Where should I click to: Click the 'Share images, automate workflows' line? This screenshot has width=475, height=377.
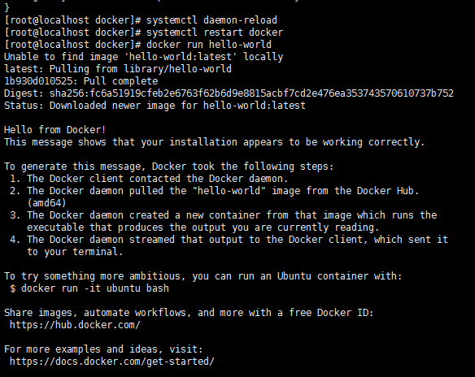(x=189, y=313)
